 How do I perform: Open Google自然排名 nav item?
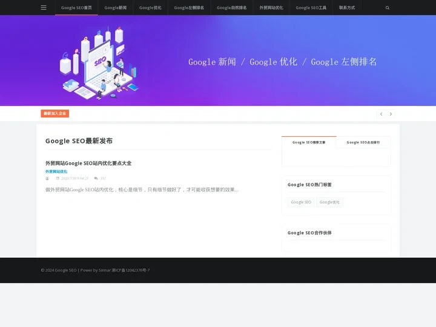pos(231,8)
